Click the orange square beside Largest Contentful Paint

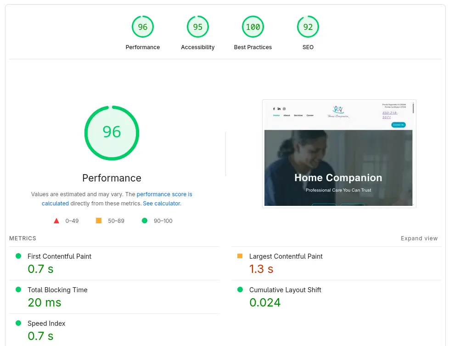click(241, 256)
